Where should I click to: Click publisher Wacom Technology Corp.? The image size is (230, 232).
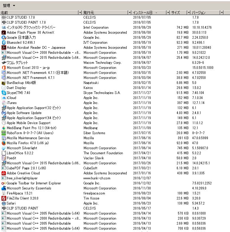102,63
